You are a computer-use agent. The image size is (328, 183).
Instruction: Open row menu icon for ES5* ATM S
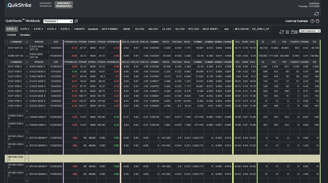[27, 86]
